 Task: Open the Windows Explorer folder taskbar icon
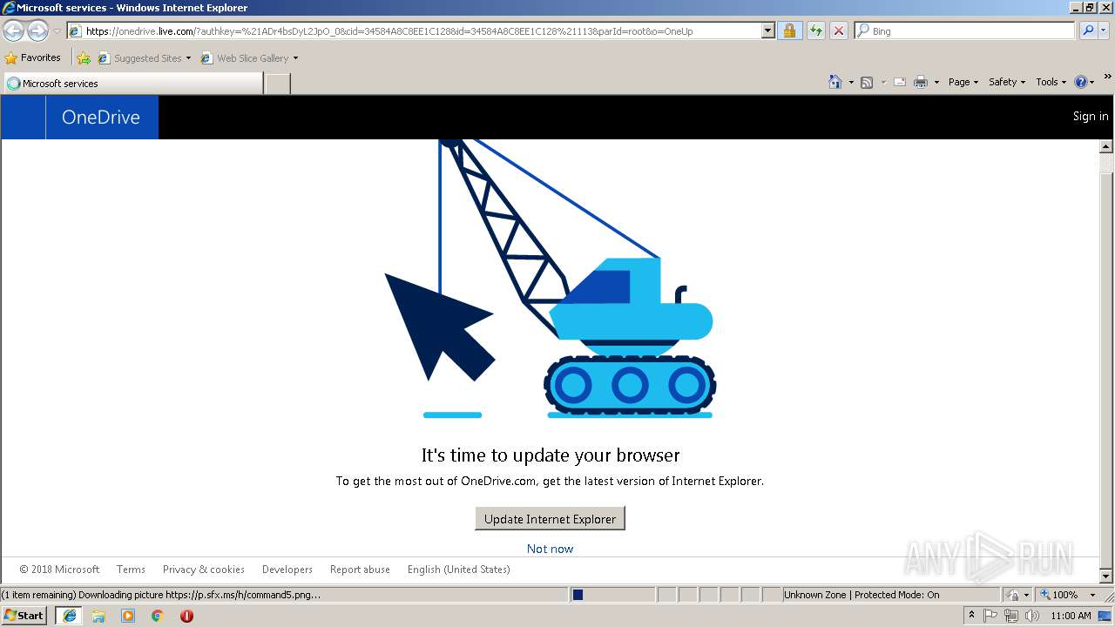pyautogui.click(x=98, y=616)
